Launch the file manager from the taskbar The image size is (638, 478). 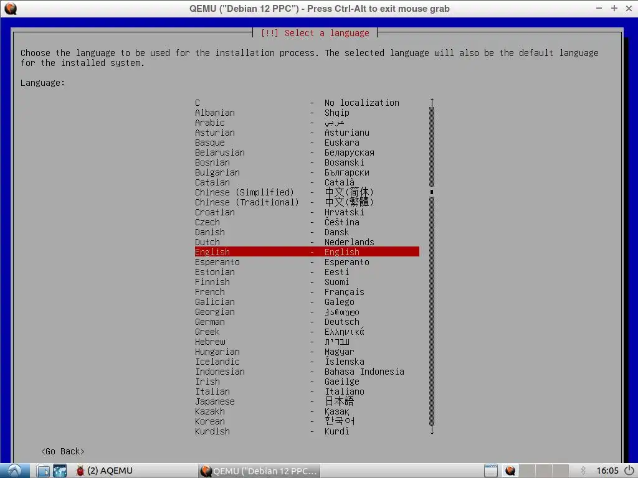[x=43, y=471]
